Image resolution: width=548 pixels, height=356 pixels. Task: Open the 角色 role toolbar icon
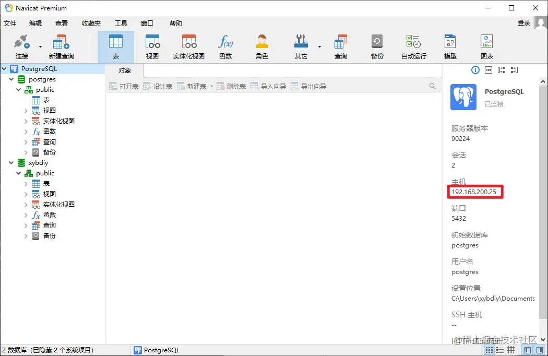pyautogui.click(x=262, y=46)
